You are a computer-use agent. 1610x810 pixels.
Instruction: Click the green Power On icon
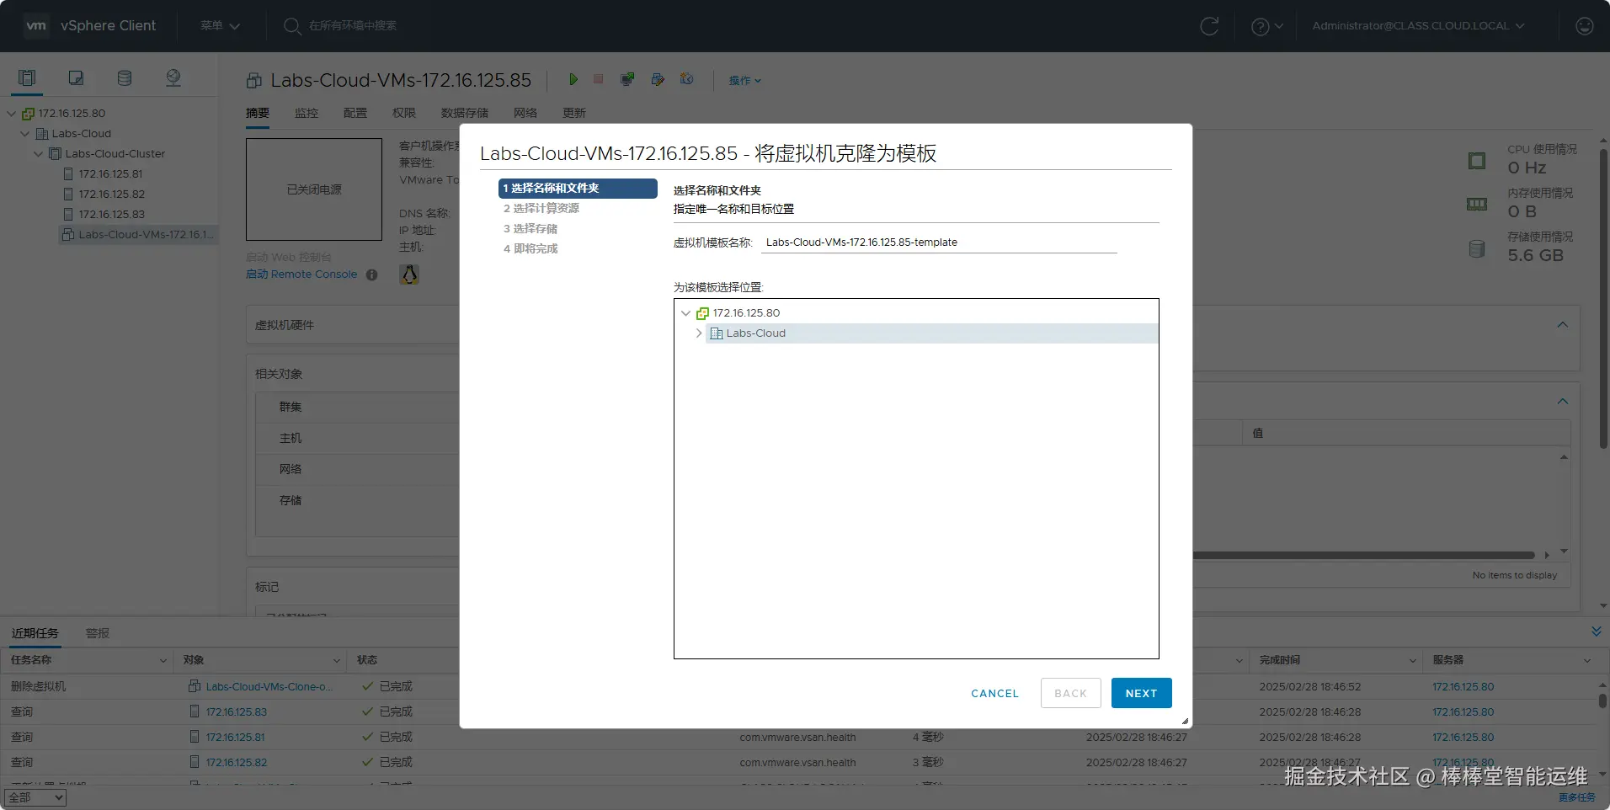pos(573,79)
